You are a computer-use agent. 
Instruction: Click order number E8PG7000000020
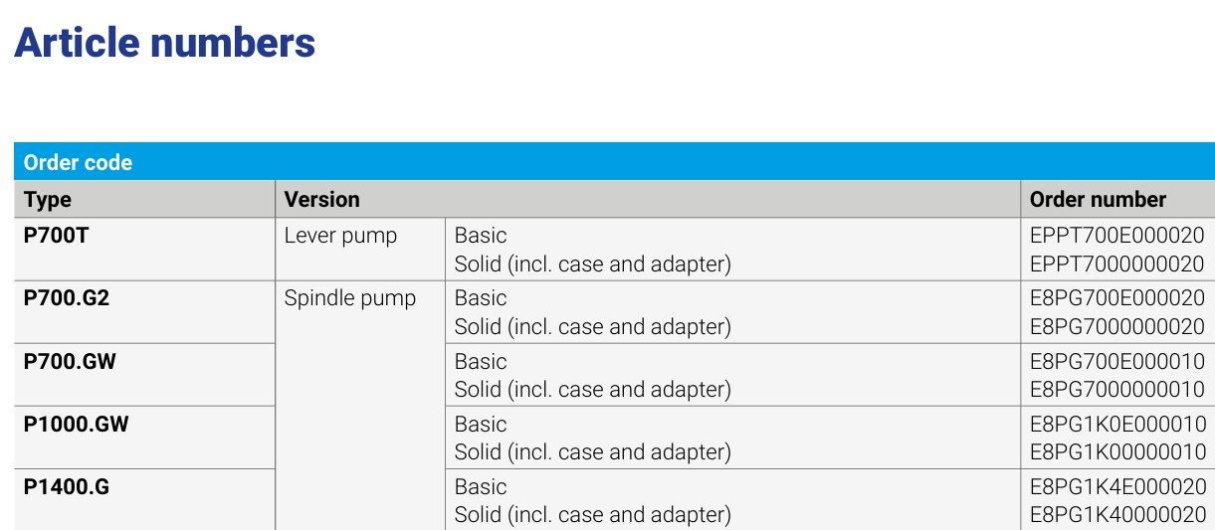pyautogui.click(x=1116, y=326)
